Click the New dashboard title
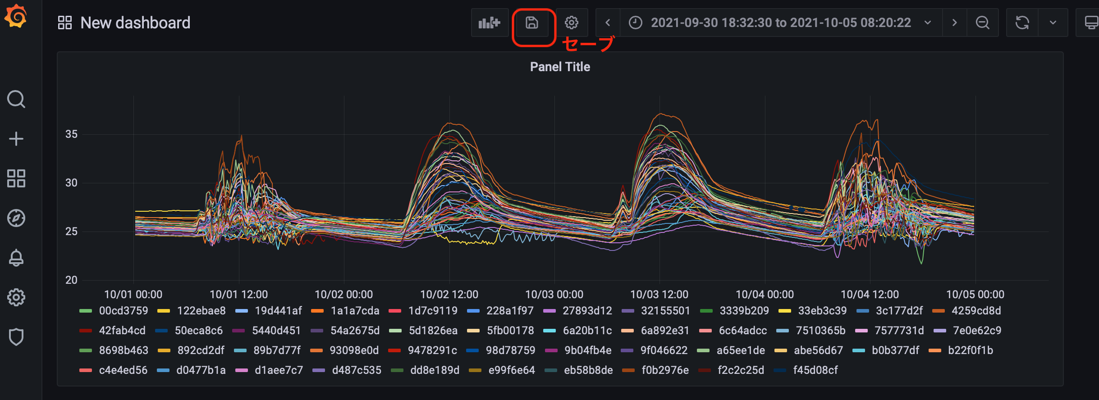 click(135, 23)
